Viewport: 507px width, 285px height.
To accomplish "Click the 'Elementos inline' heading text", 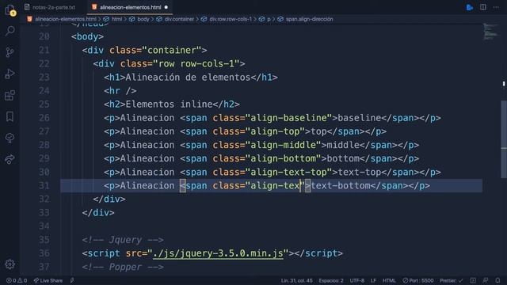I will 169,104.
